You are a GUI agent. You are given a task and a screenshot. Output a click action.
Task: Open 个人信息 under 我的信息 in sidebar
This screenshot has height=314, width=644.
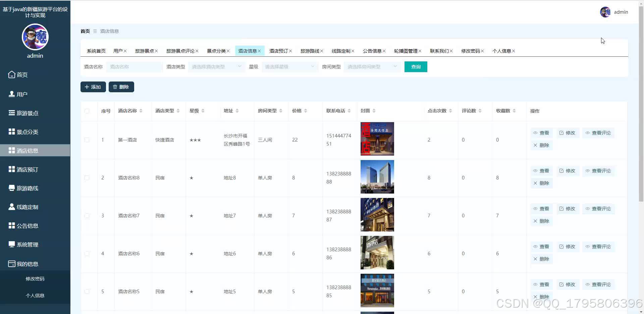click(35, 296)
